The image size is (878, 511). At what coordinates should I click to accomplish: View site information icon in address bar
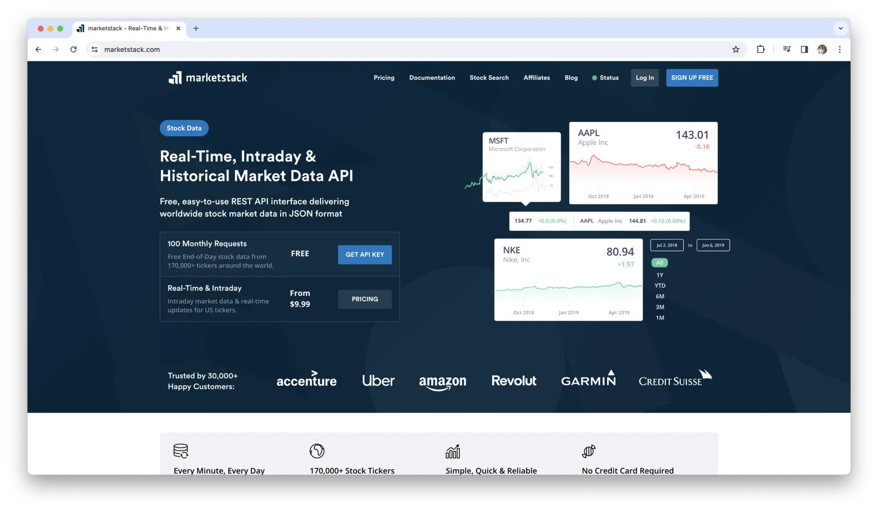coord(95,49)
